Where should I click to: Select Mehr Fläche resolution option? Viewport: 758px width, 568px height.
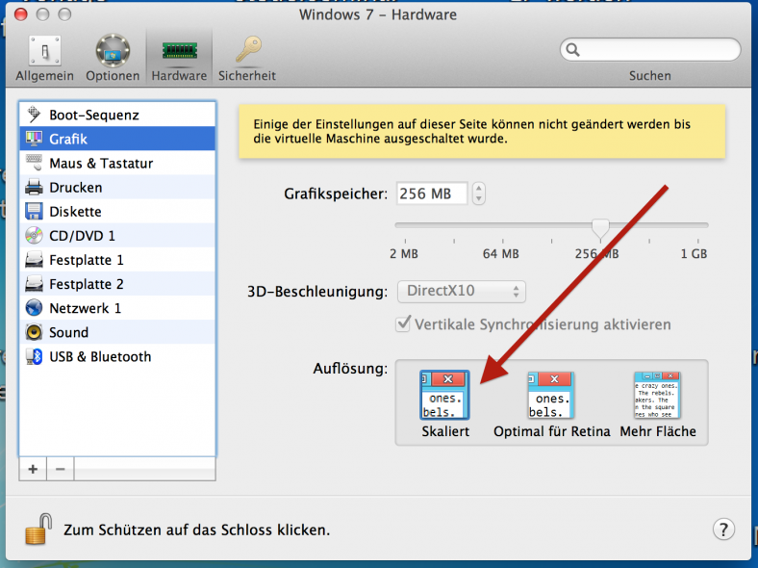(658, 404)
